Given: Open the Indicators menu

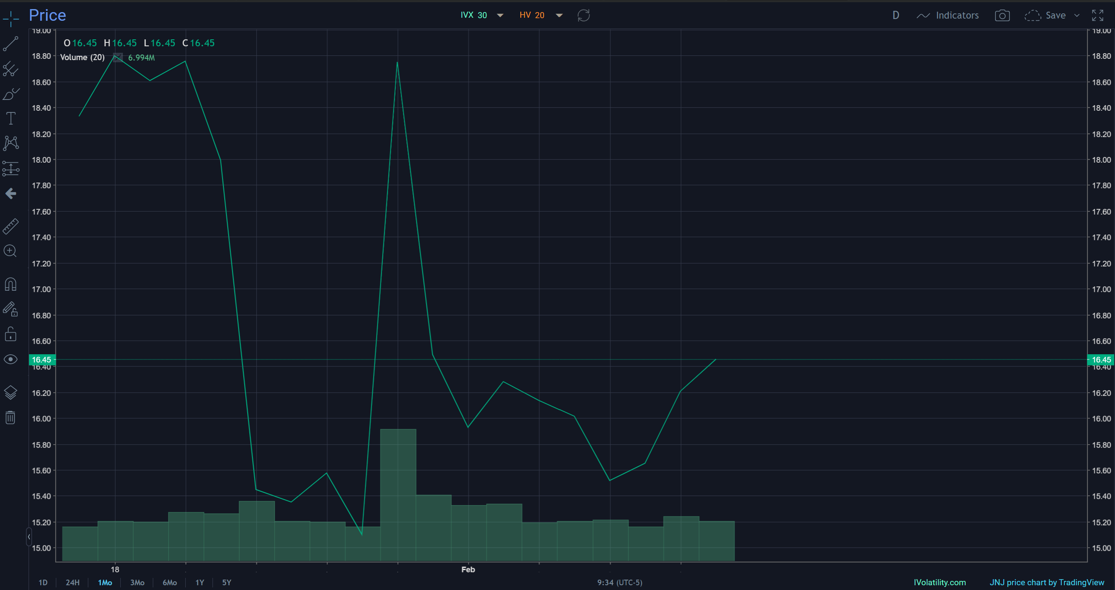Looking at the screenshot, I should (x=947, y=16).
